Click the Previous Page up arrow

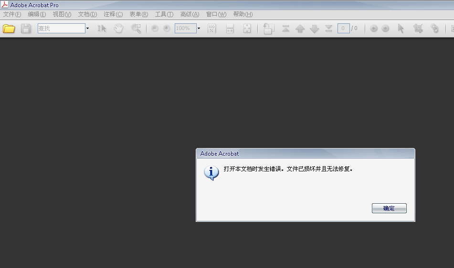click(x=300, y=29)
